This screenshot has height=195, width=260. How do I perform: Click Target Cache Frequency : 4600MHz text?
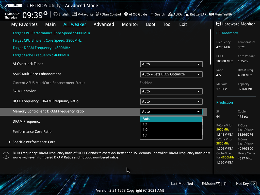(41, 55)
